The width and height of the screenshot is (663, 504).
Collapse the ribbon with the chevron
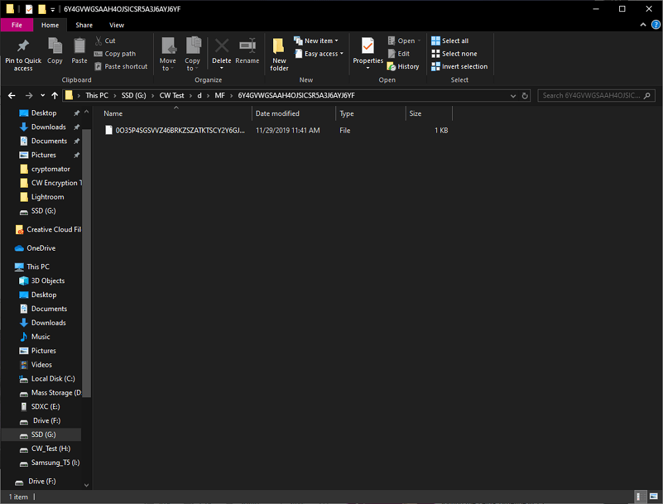pos(643,25)
